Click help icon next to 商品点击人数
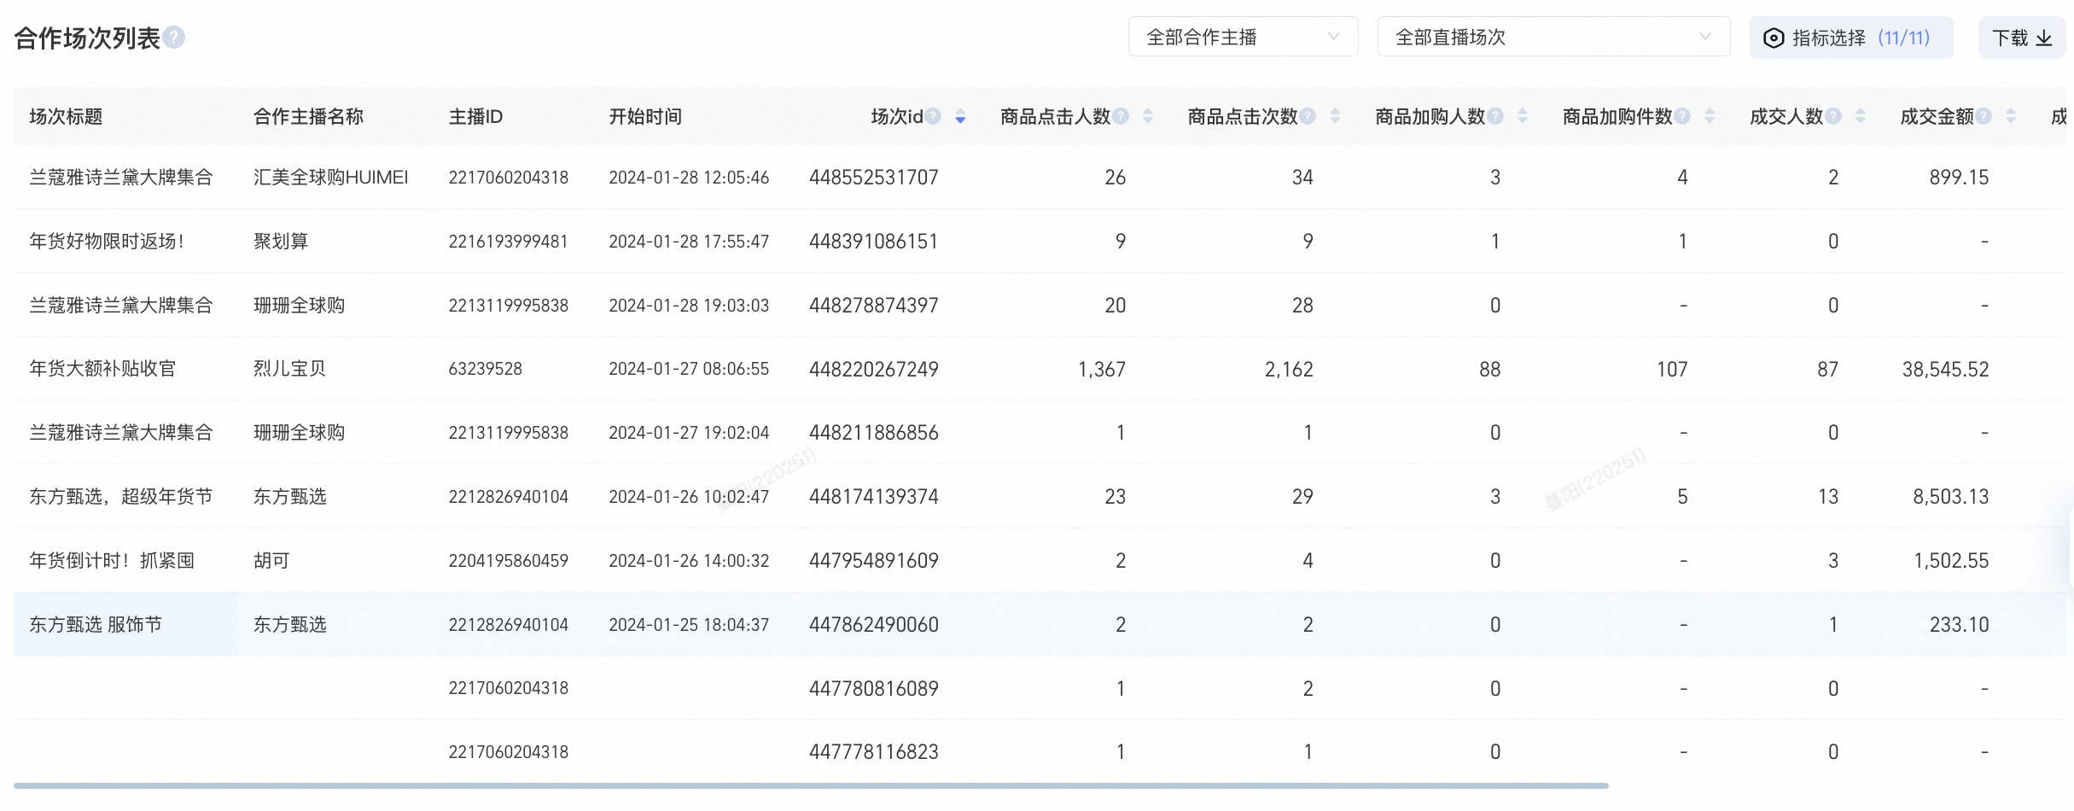Image resolution: width=2074 pixels, height=811 pixels. point(1121,116)
